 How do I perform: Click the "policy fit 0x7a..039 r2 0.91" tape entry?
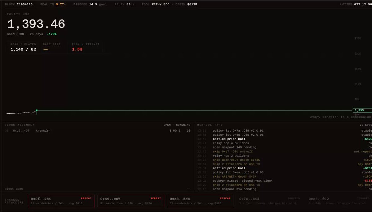pyautogui.click(x=284, y=131)
